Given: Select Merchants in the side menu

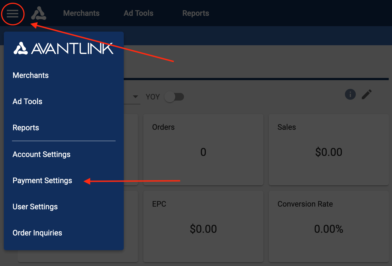Looking at the screenshot, I should click(x=31, y=75).
